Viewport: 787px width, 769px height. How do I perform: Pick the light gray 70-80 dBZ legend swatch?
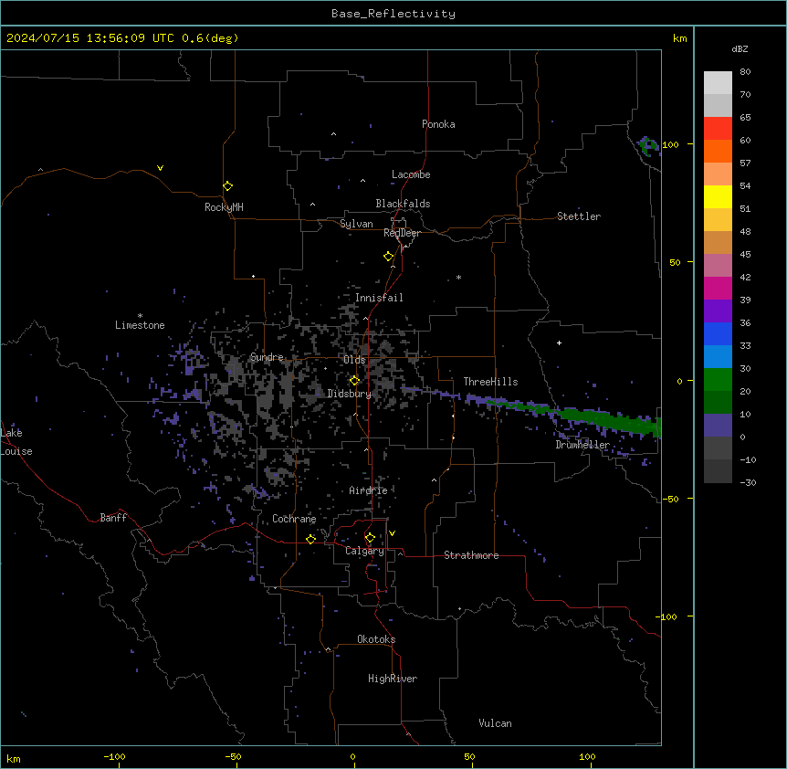tap(718, 83)
